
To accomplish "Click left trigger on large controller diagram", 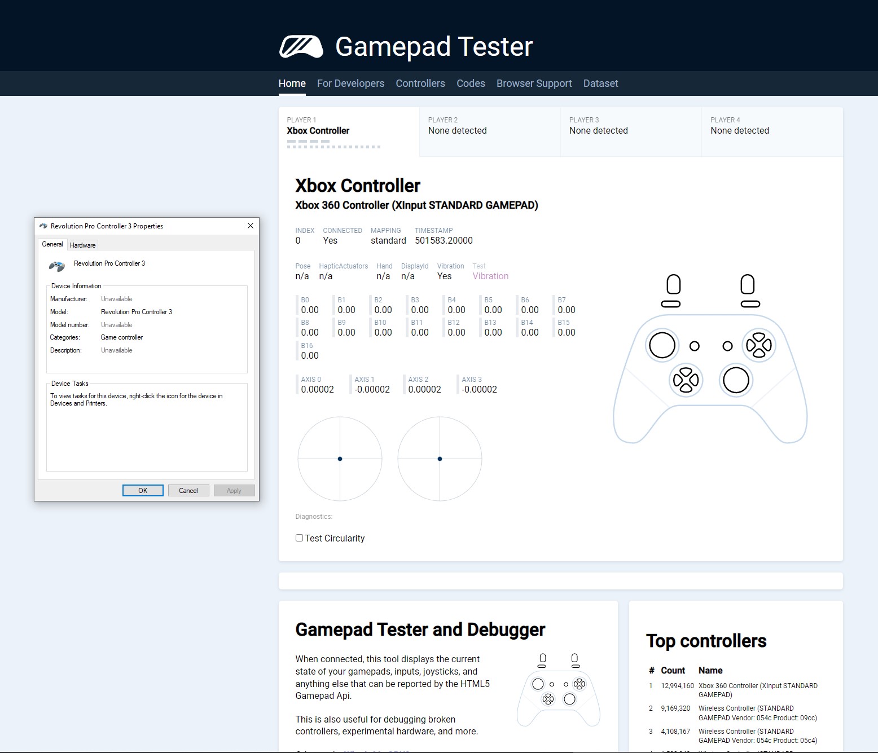I will pos(673,284).
